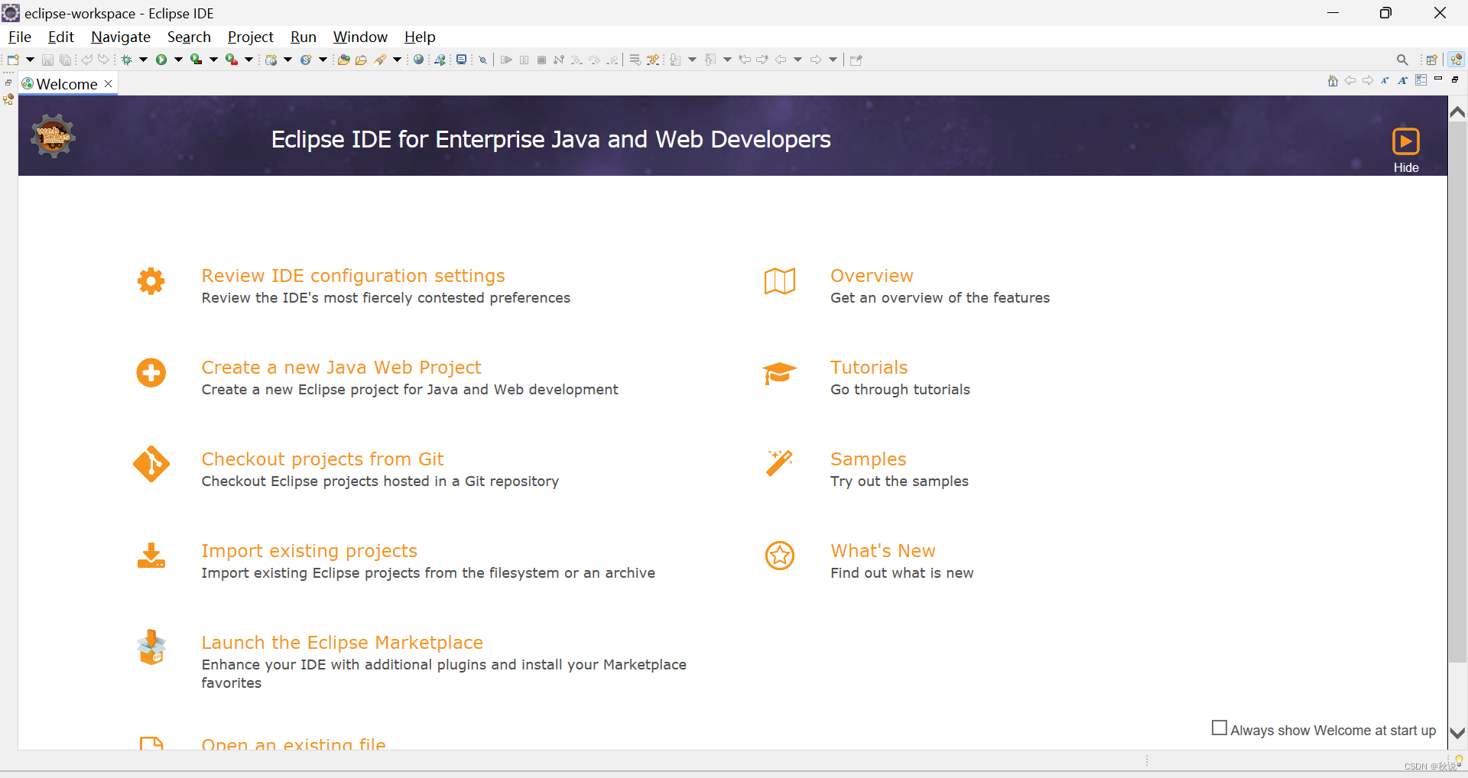Click the toolbar magnifier Search icon
The width and height of the screenshot is (1468, 778).
click(1402, 60)
